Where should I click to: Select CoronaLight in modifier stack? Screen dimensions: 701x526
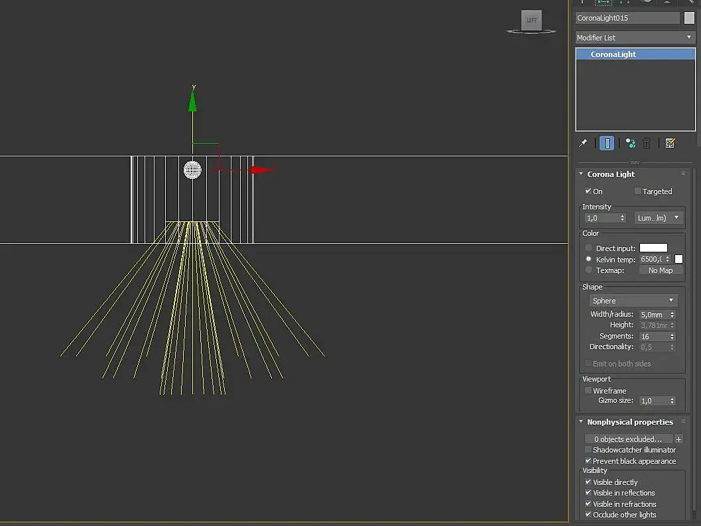point(613,54)
